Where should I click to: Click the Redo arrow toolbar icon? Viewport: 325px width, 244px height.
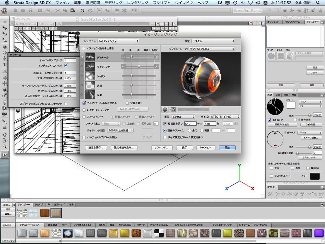[90, 10]
